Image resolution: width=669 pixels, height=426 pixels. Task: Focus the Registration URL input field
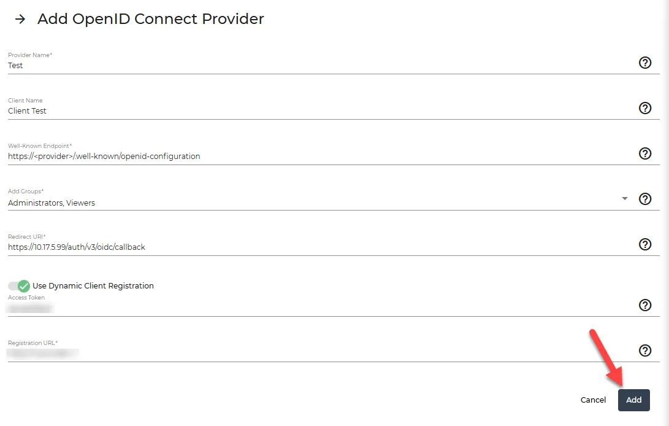(x=320, y=354)
